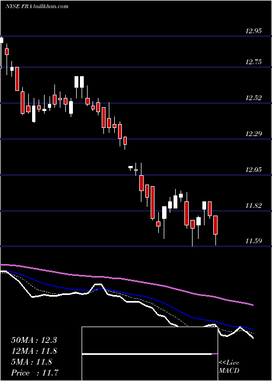Click the <<Live MACD label
The width and height of the screenshot is (272, 381).
click(229, 367)
